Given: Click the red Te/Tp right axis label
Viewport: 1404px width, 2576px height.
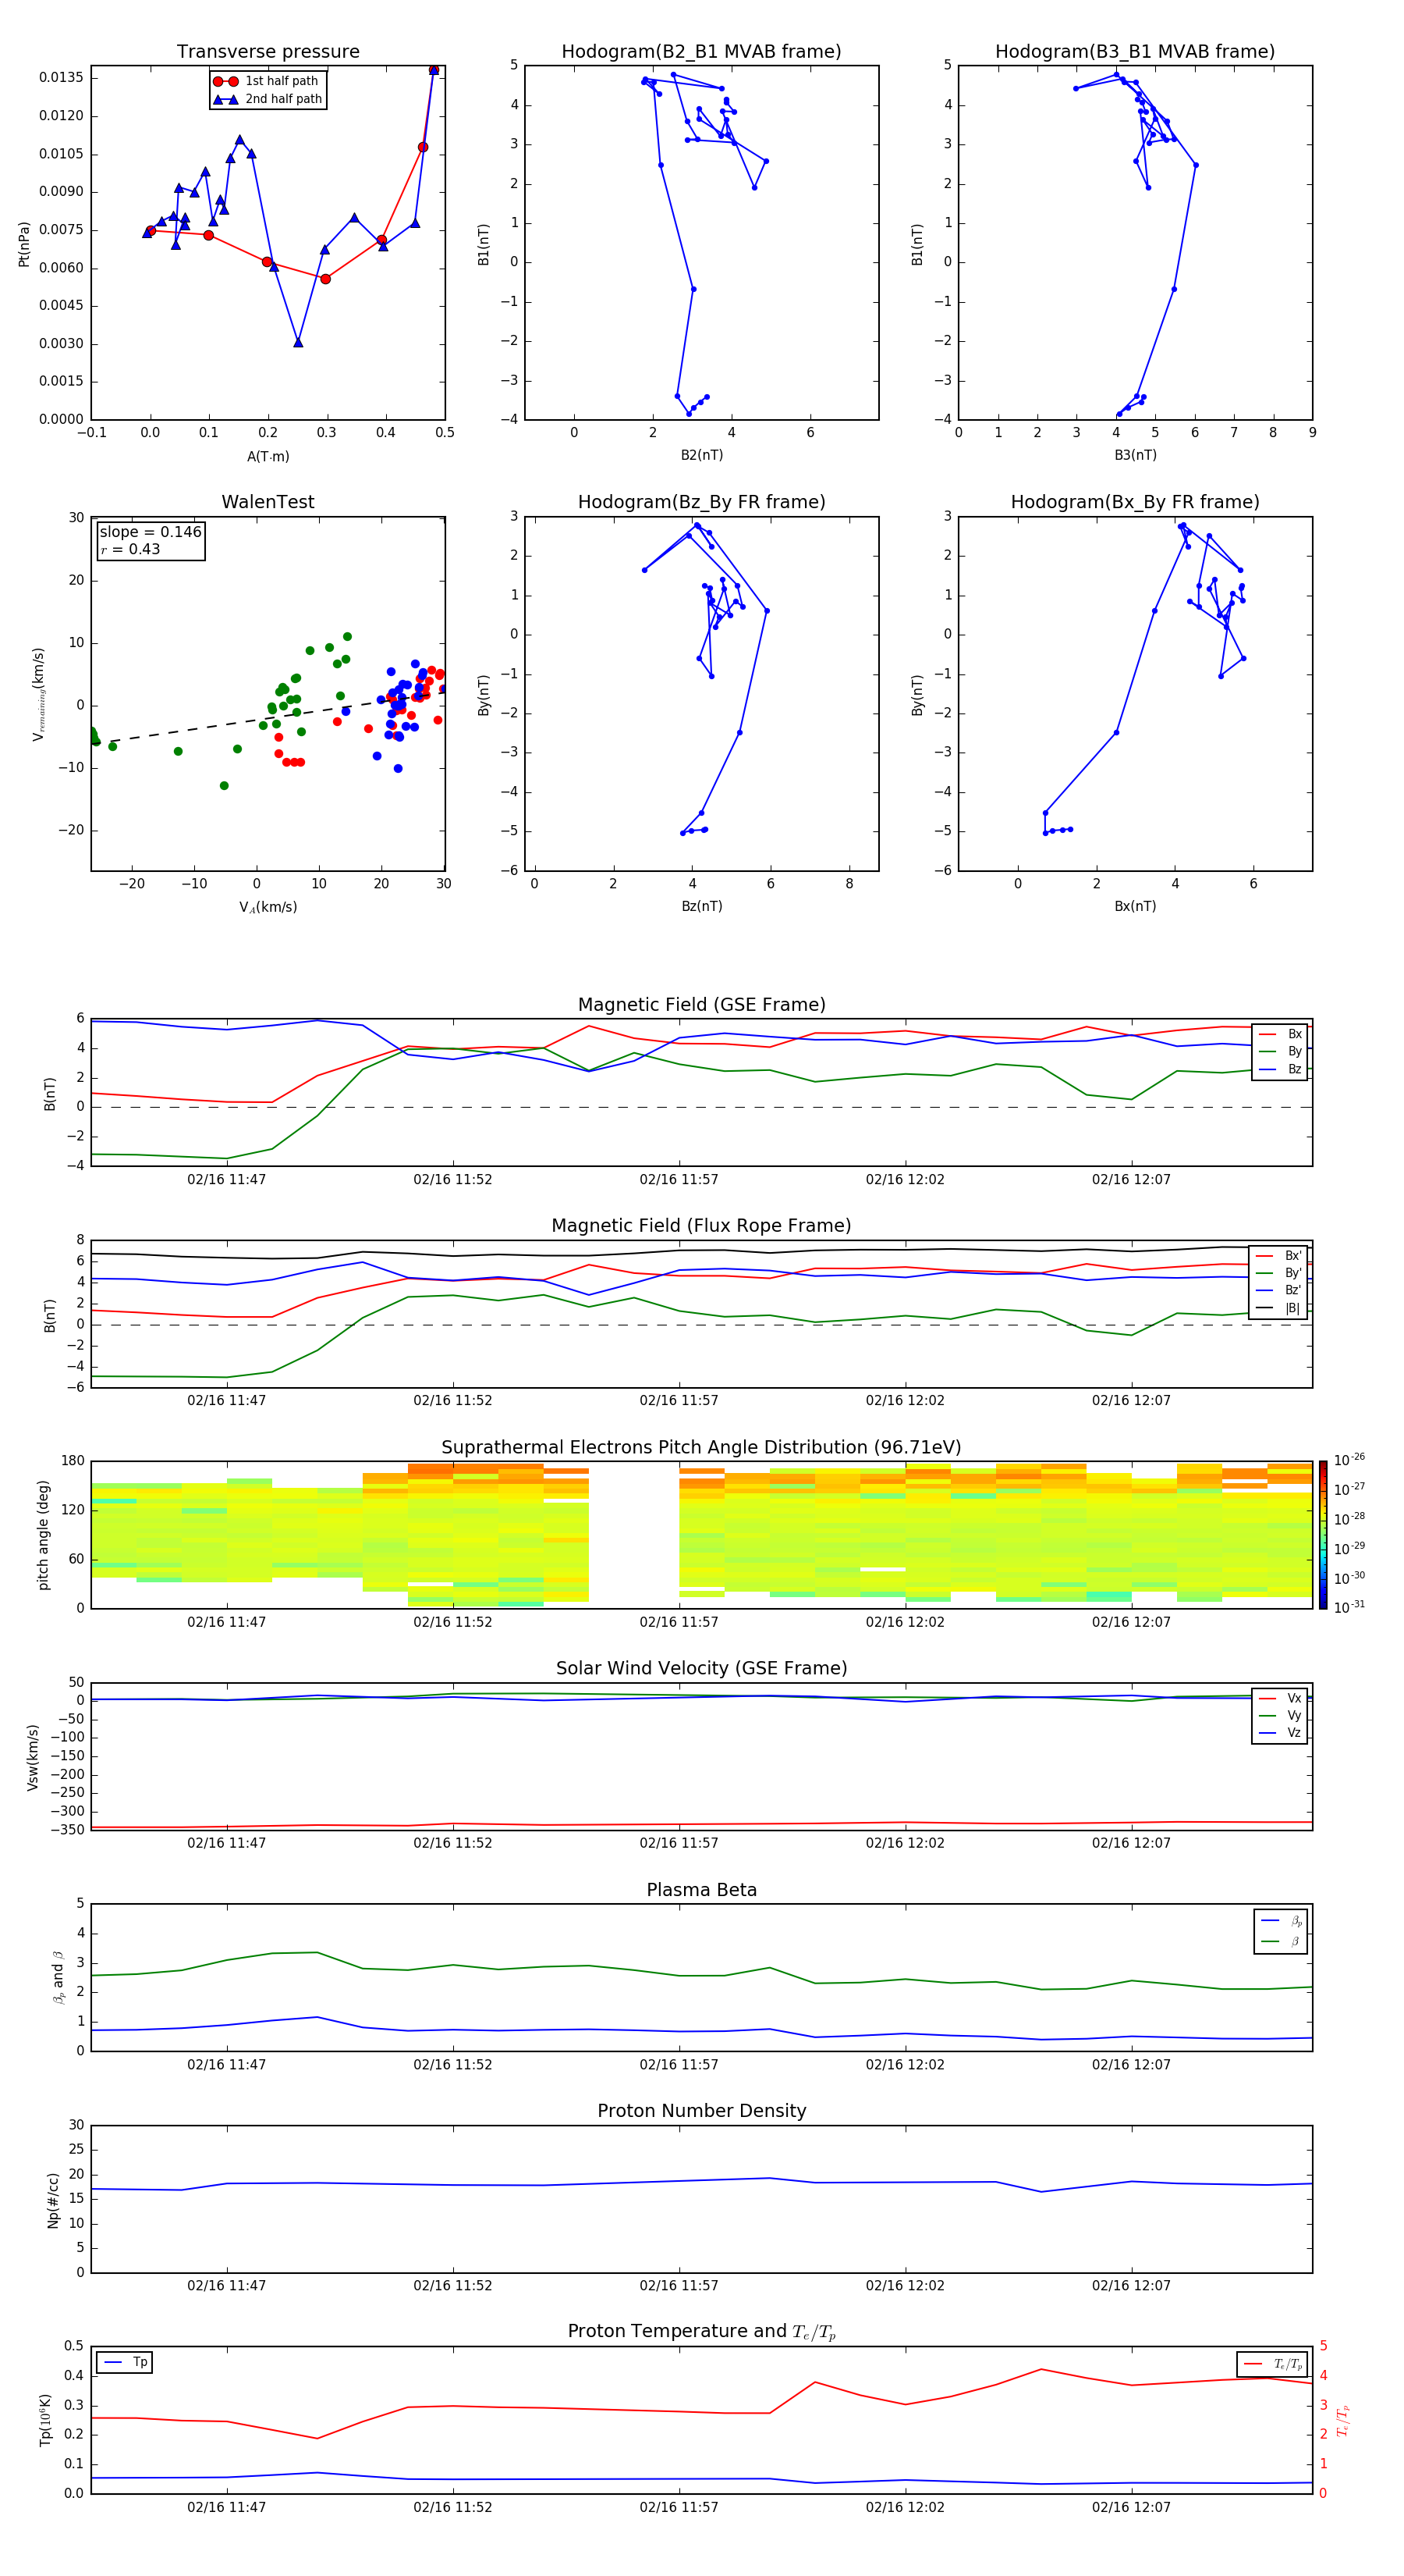Looking at the screenshot, I should [x=1343, y=2420].
